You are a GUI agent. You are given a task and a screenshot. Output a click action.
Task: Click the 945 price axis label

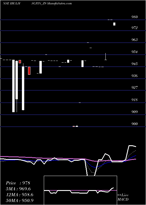click(135, 64)
